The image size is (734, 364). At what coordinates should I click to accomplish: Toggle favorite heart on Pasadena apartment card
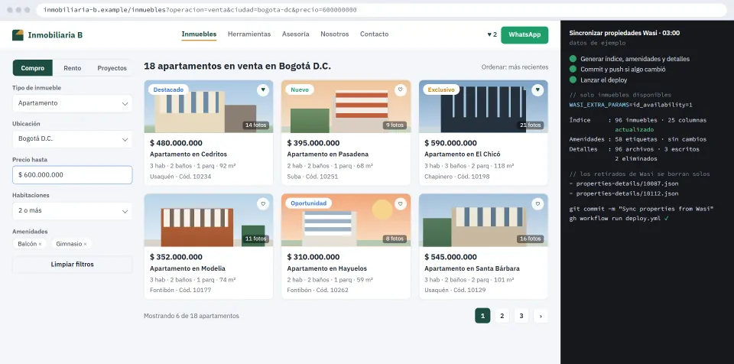pyautogui.click(x=400, y=90)
